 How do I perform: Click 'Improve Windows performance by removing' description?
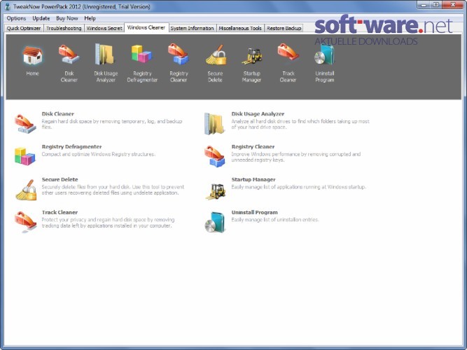296,157
